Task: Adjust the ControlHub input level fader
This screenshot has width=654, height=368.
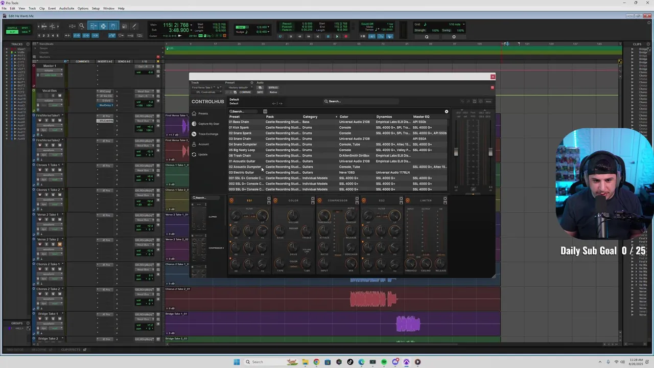Action: (456, 152)
